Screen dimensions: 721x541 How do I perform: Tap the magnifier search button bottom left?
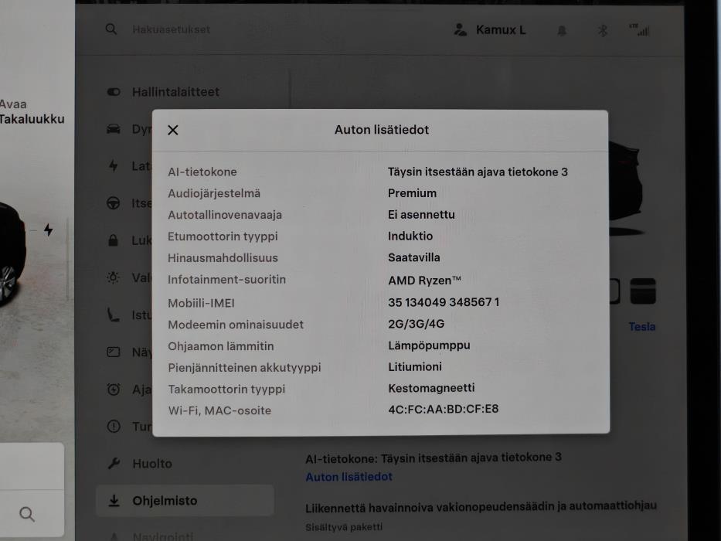pos(27,514)
